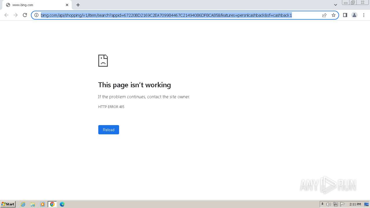
Task: Close the www.bing.com tab
Action: (x=67, y=5)
